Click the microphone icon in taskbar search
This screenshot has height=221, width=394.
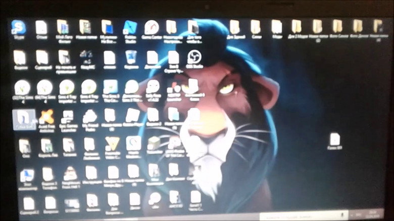(342, 215)
